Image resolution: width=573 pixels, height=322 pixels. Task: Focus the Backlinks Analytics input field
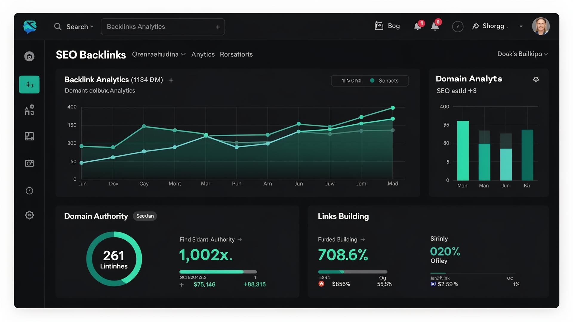pyautogui.click(x=163, y=27)
